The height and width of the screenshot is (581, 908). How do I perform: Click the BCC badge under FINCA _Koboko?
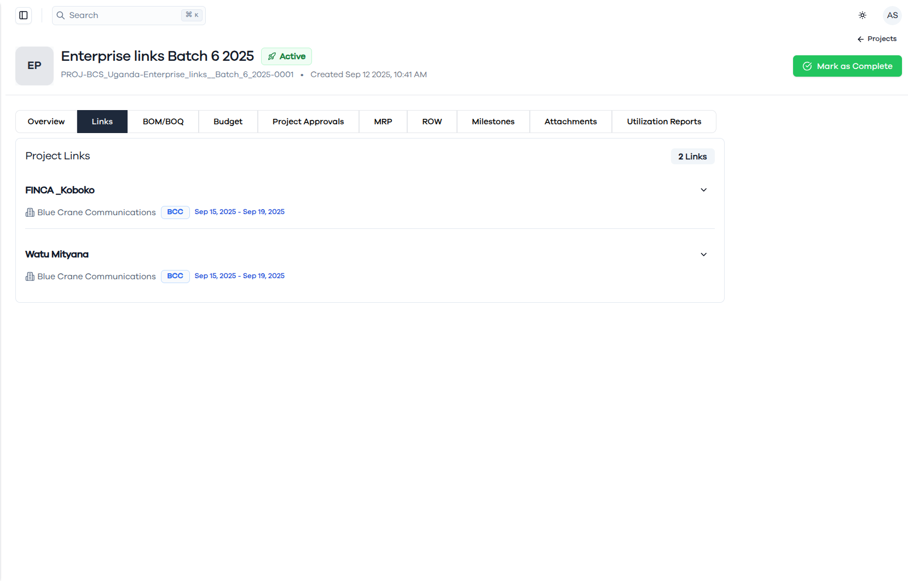[x=175, y=212]
